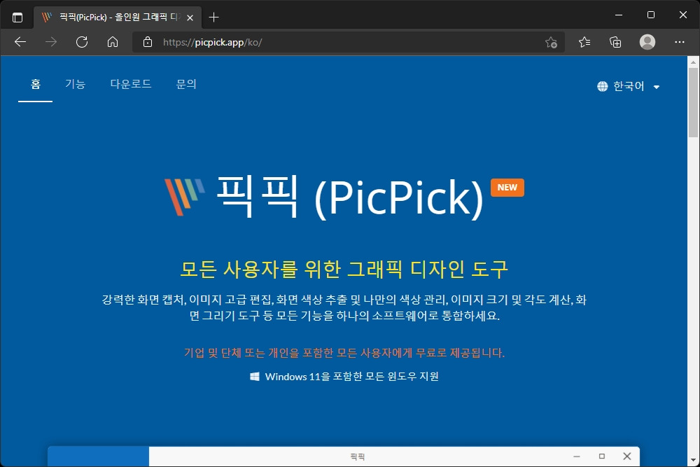Navigate back using the back arrow

(x=20, y=42)
